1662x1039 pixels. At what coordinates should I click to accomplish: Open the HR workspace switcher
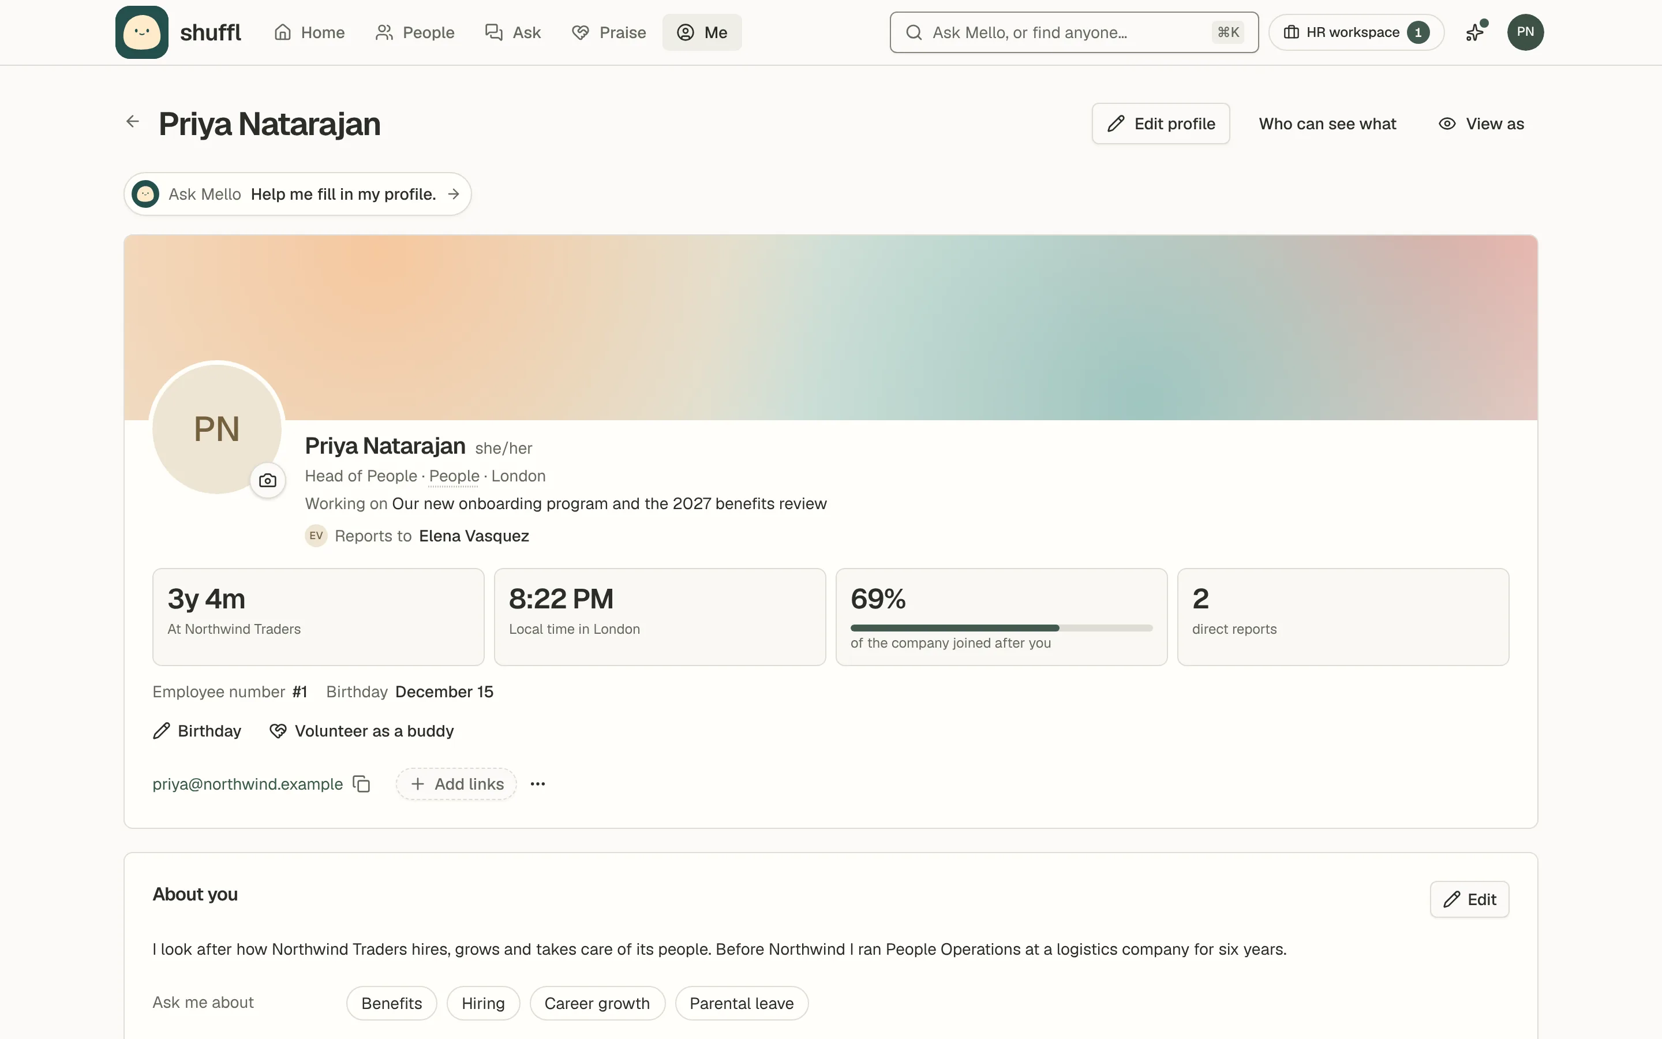point(1356,32)
